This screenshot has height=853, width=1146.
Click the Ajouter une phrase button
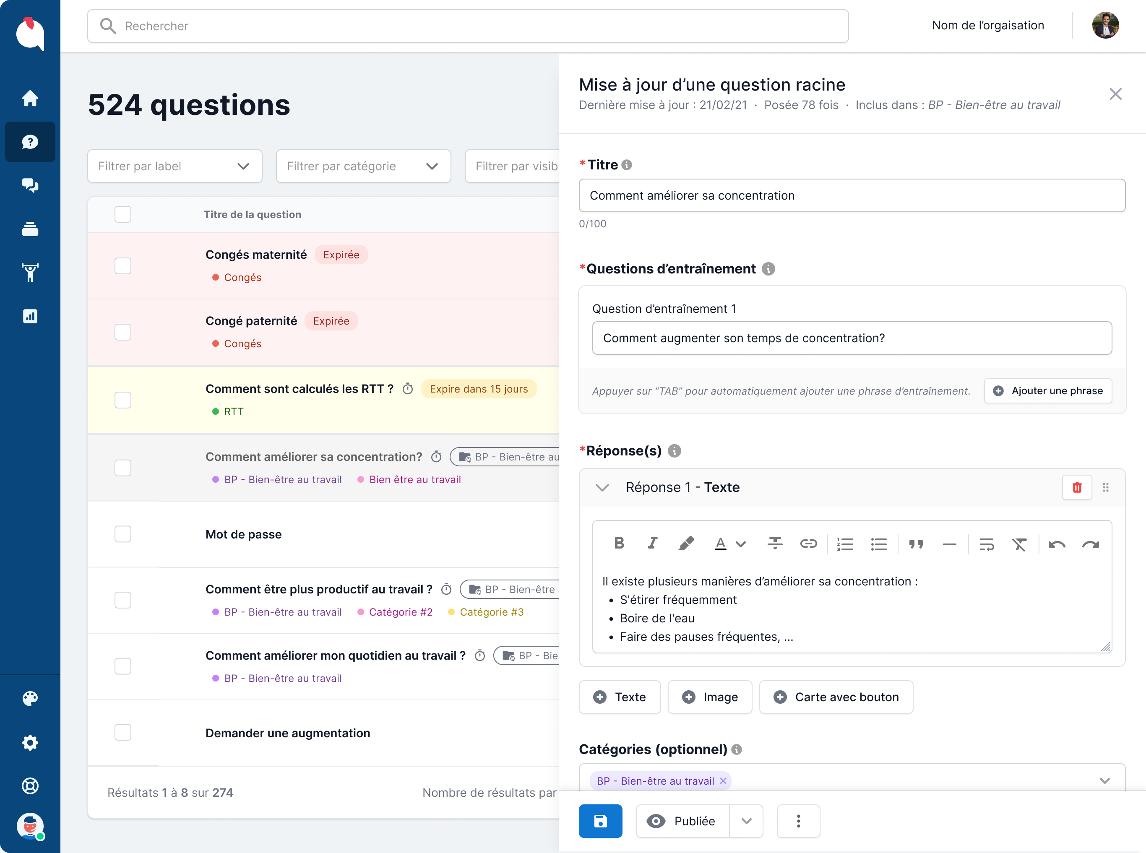[1048, 391]
